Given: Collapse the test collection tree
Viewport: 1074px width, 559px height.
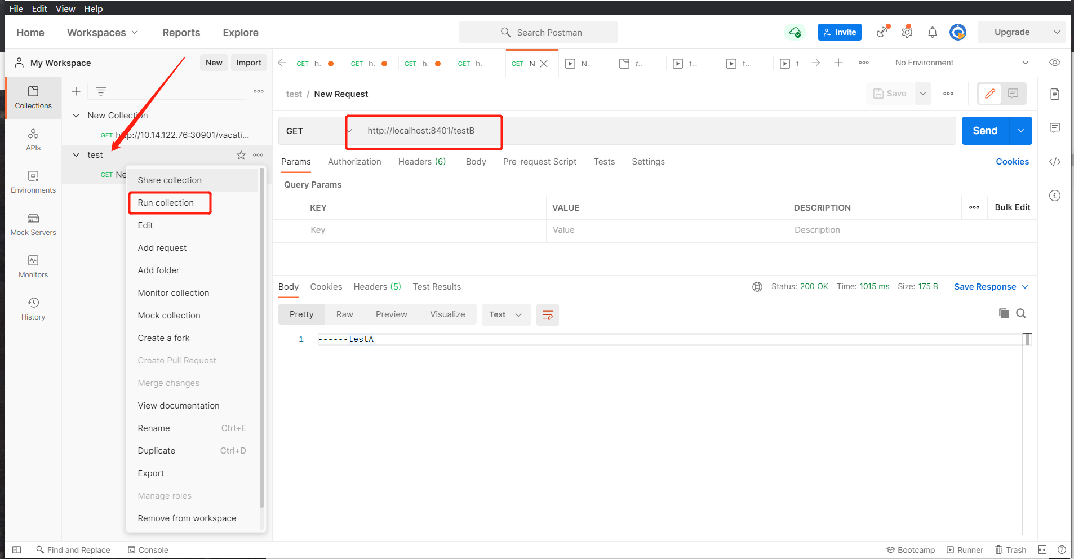Looking at the screenshot, I should [76, 155].
